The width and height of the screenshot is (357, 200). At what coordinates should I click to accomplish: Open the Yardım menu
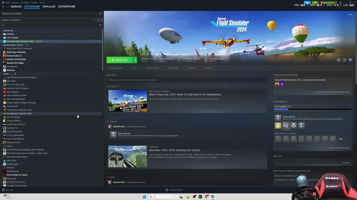click(42, 2)
